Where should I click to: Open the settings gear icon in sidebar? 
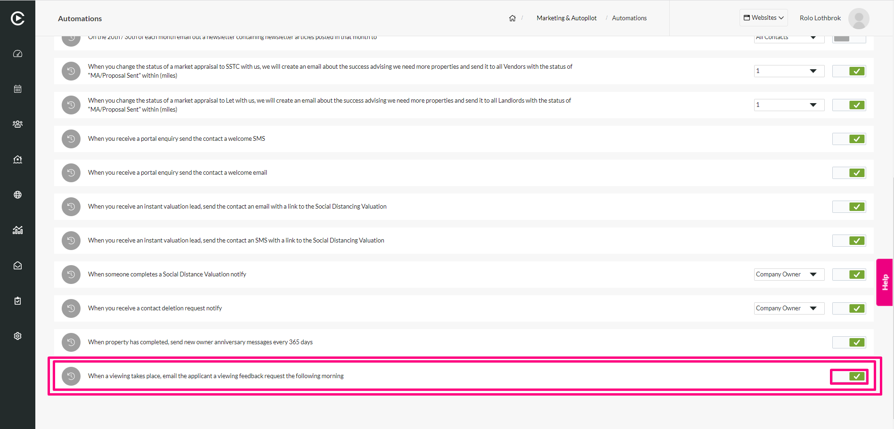(17, 336)
